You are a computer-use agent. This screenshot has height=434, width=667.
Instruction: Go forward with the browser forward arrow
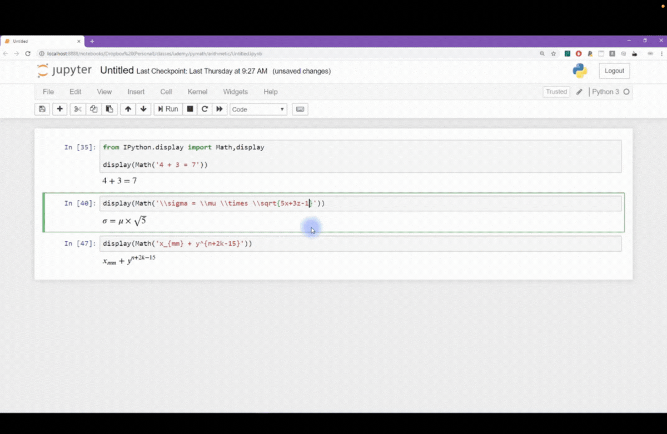17,54
